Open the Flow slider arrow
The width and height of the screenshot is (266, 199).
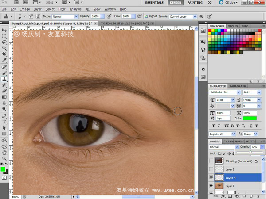(133, 16)
